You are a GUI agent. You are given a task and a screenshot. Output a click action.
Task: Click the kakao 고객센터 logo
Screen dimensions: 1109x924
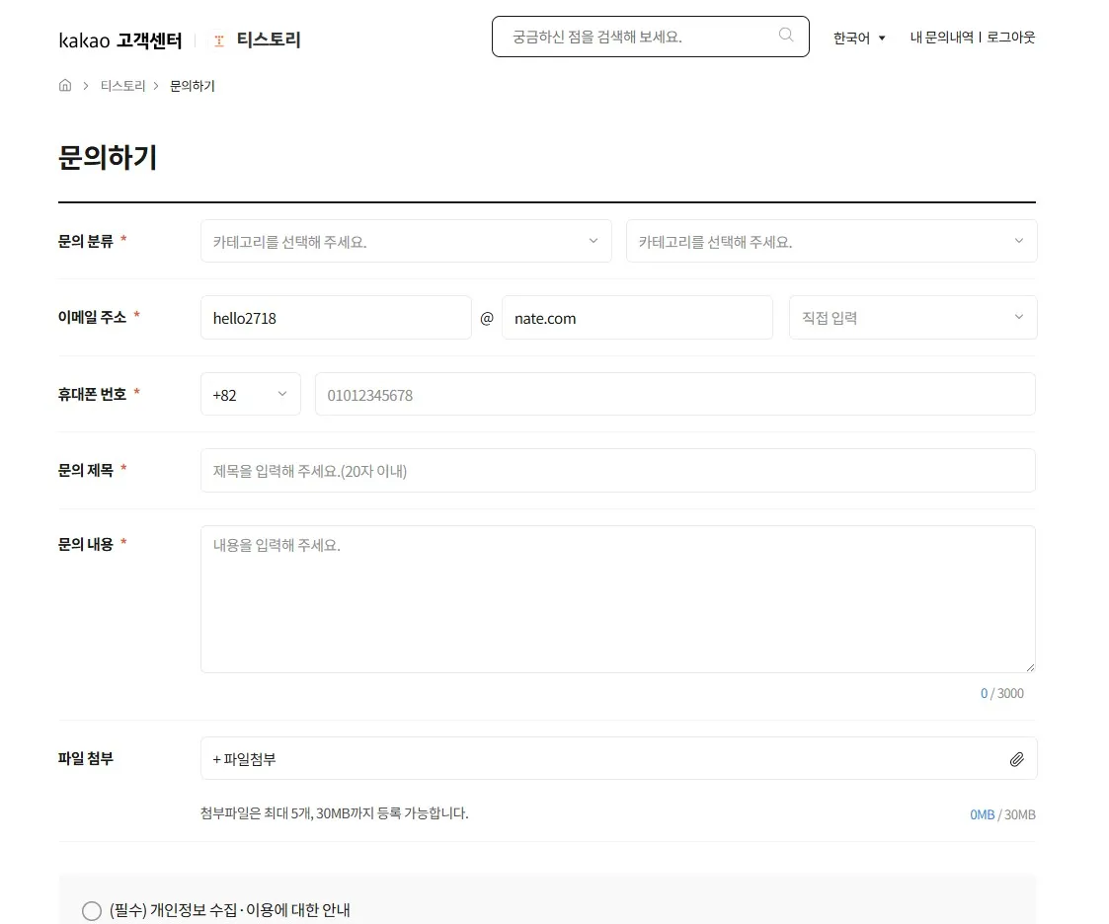click(x=121, y=38)
